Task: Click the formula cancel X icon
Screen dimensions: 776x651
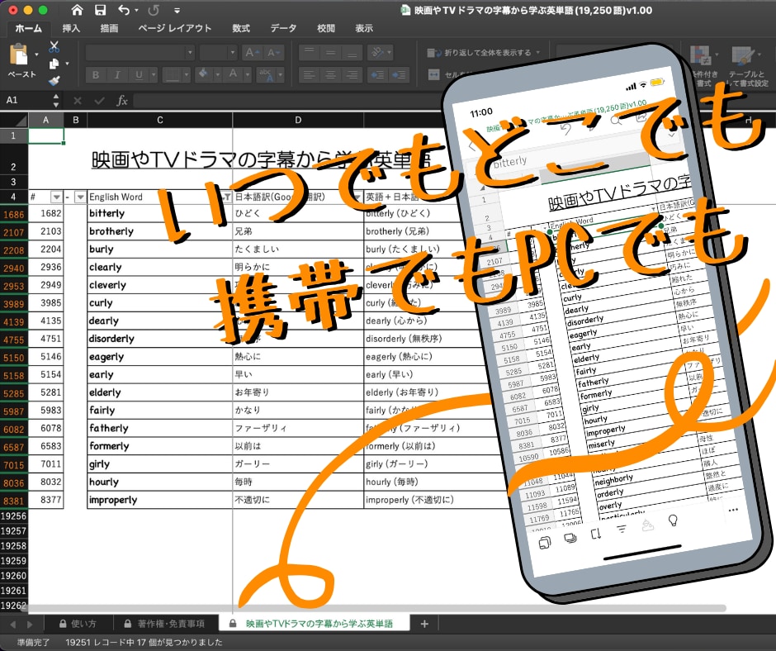Action: pos(78,101)
